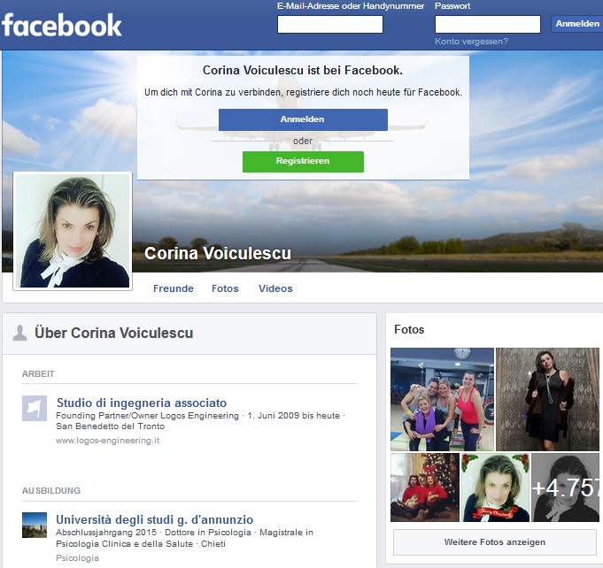Open the Università degli studi g. d'annunzio link
Viewport: 603px width, 568px height.
tap(155, 519)
